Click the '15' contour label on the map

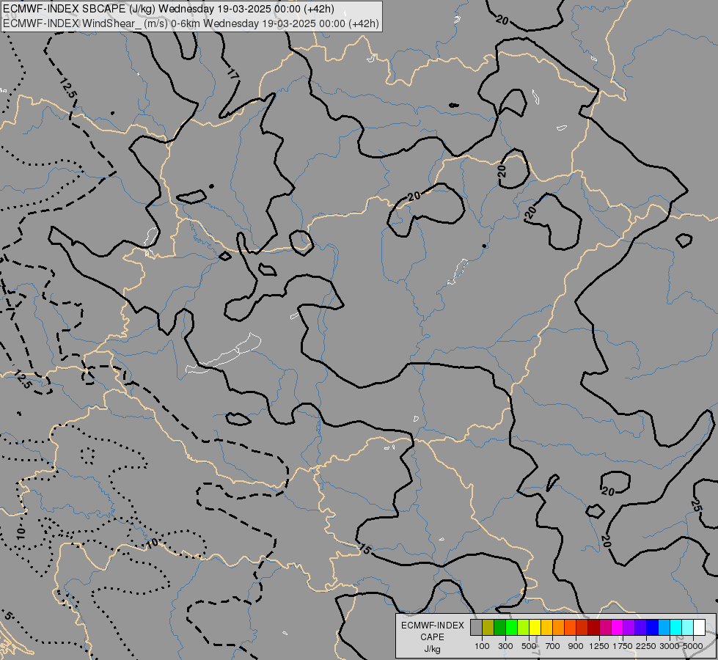(365, 549)
